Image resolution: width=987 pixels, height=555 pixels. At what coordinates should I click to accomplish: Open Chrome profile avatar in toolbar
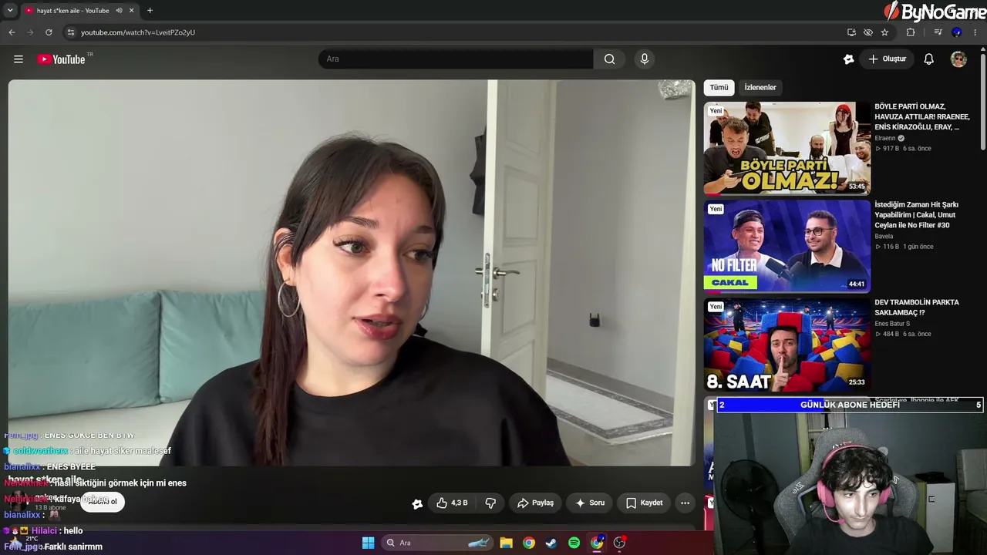click(x=957, y=32)
